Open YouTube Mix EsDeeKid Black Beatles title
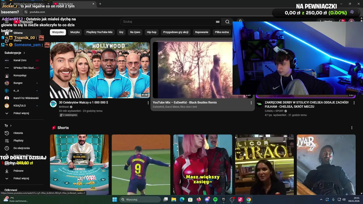Screen dimensions: 363x204 point(185,103)
